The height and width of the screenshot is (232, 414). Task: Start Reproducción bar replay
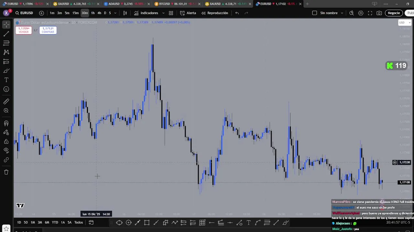point(215,13)
